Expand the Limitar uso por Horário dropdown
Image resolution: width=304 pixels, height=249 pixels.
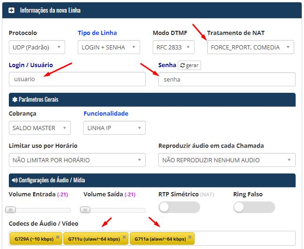77,160
